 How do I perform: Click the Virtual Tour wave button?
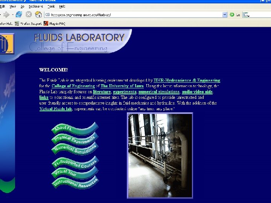pos(75,173)
